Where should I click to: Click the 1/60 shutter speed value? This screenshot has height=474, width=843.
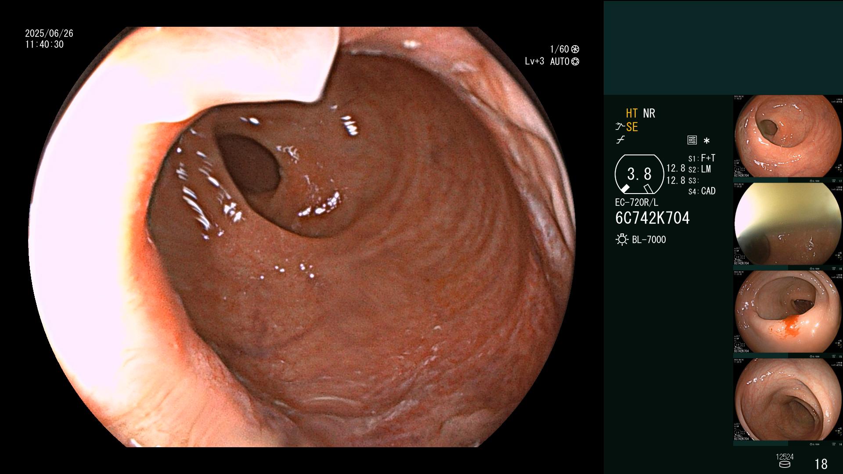[559, 49]
